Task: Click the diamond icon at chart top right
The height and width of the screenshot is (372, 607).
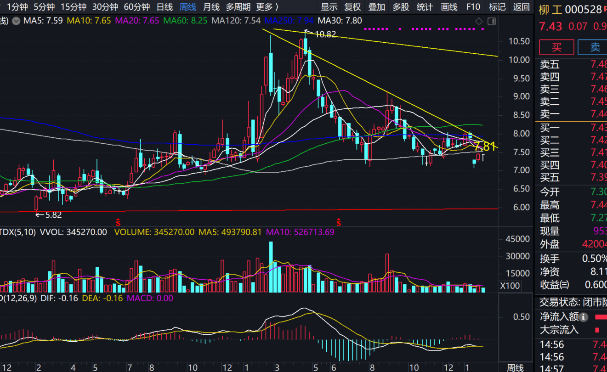Action: coord(479,21)
